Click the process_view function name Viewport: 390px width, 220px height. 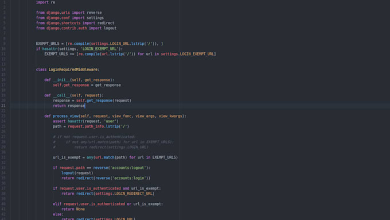click(65, 116)
